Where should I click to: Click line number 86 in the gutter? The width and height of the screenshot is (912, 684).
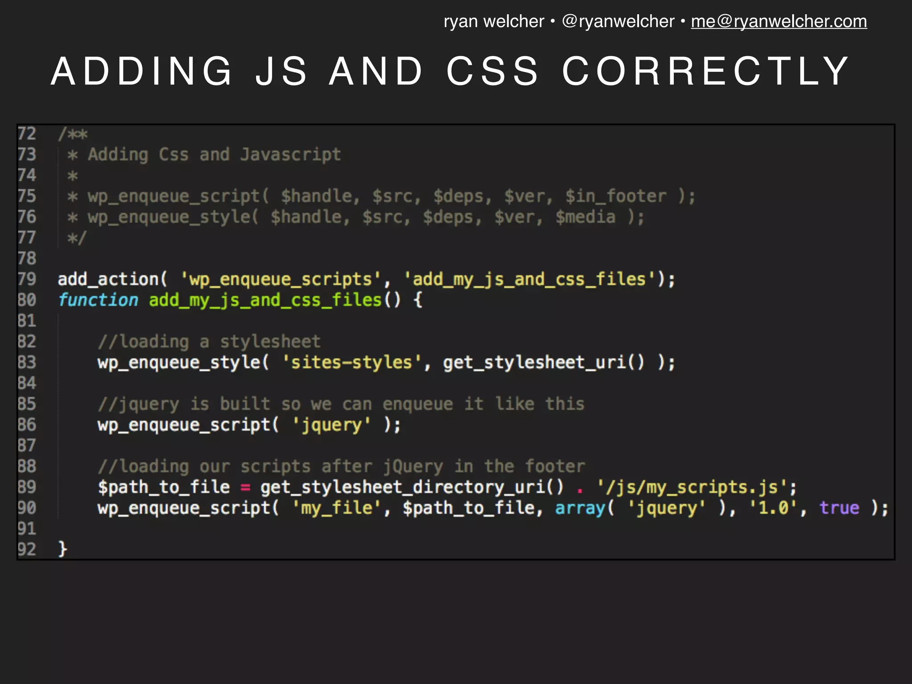tap(27, 425)
